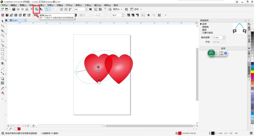Open the 效果 menu
Screen dimensions: 254x136
(50, 5)
